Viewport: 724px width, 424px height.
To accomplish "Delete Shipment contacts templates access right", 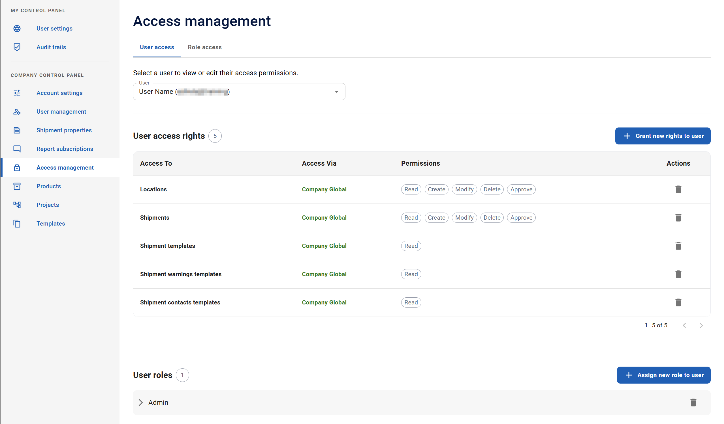I will (678, 302).
